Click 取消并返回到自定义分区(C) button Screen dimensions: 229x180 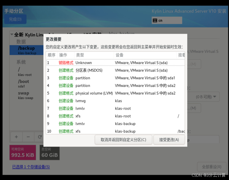pos(123,140)
